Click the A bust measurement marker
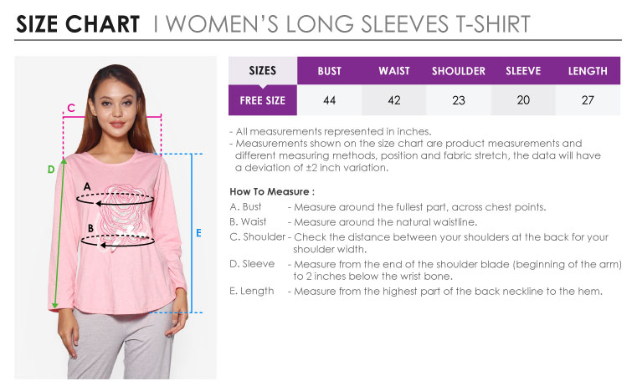 click(87, 186)
